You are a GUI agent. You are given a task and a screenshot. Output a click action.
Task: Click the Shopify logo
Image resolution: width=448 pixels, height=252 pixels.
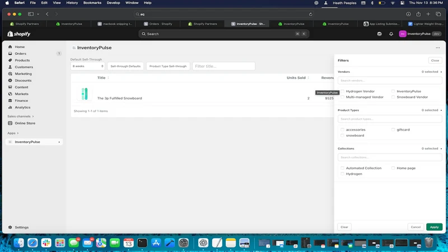[19, 34]
